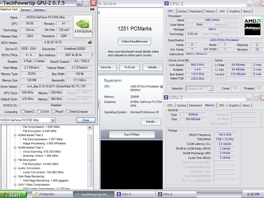Click the results list scrollbar thumb
The image size is (264, 198).
(x=90, y=161)
